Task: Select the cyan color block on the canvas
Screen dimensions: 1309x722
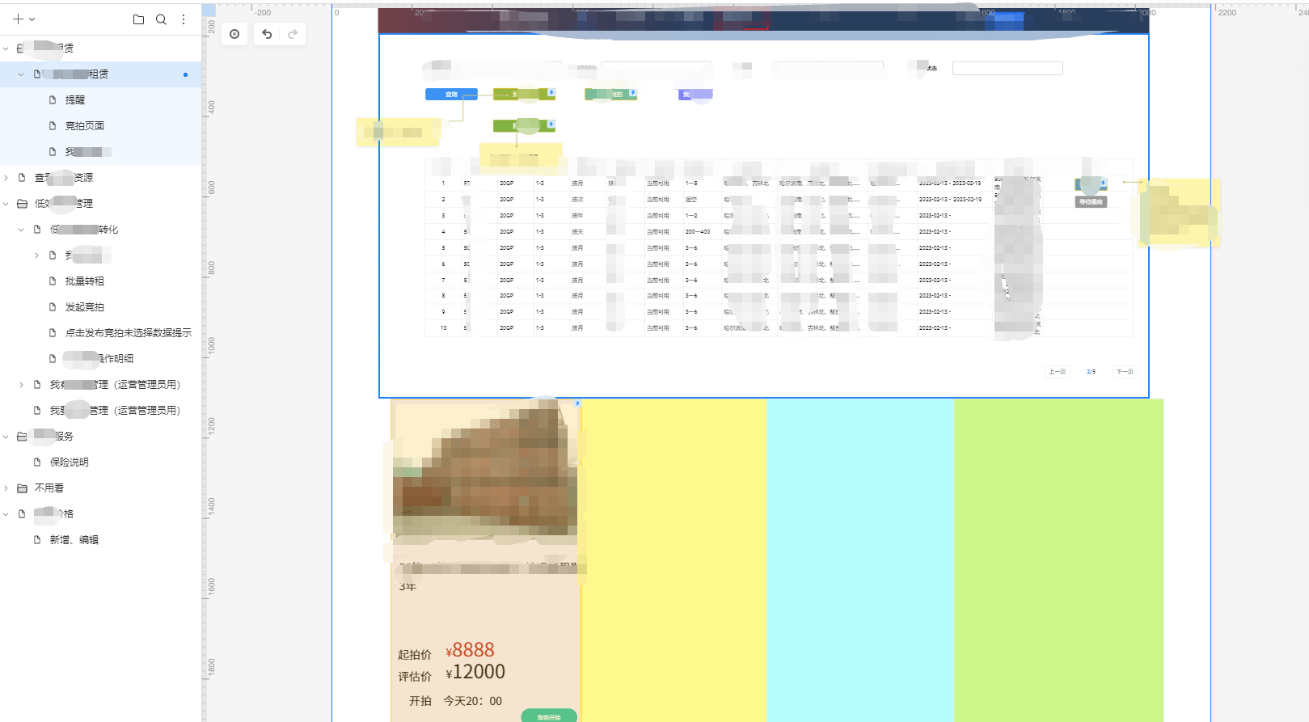Action: point(860,560)
